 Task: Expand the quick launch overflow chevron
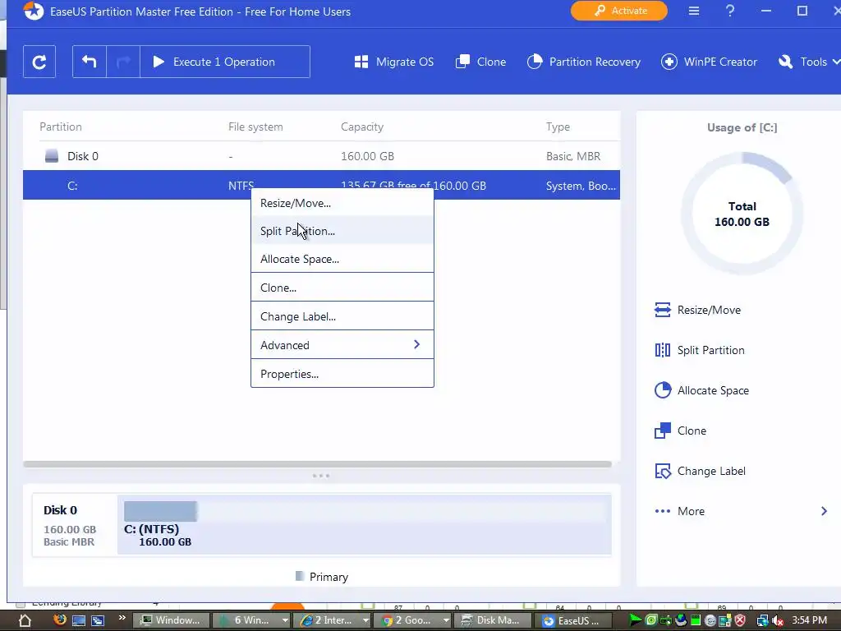coord(122,618)
